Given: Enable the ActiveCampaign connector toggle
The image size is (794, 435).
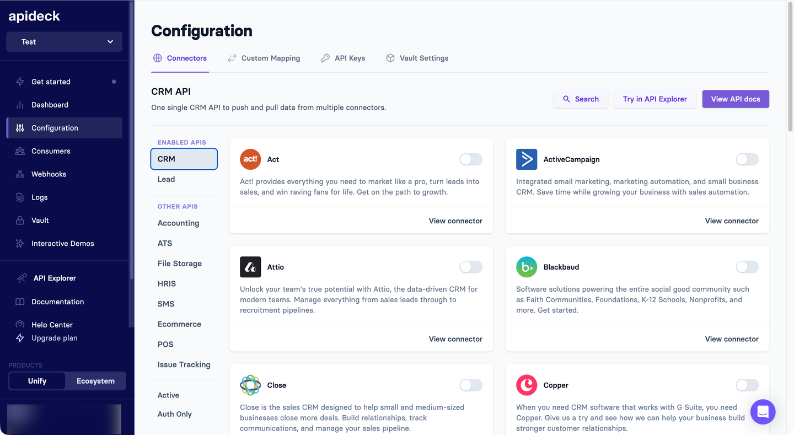Looking at the screenshot, I should coord(747,159).
